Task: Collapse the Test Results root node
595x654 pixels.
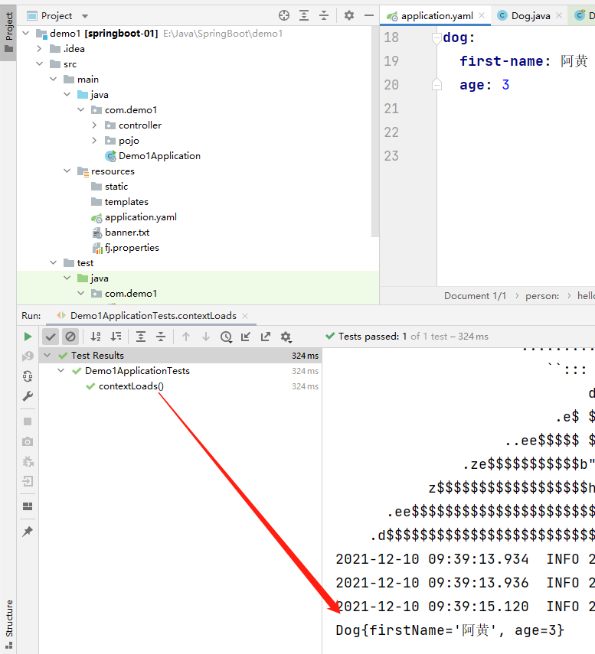Action: (47, 355)
